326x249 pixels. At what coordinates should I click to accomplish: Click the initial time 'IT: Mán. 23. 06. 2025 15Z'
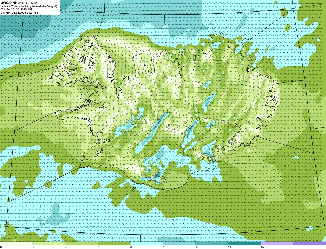point(17,9)
